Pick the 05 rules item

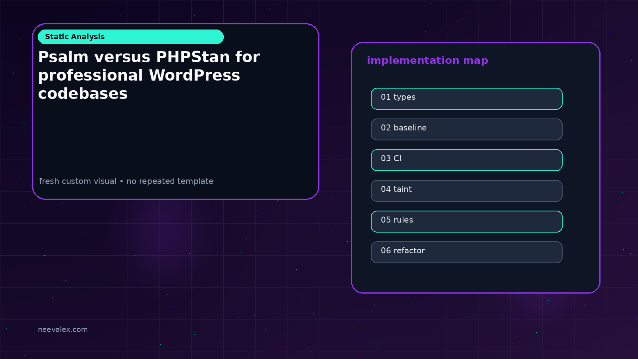(x=467, y=221)
